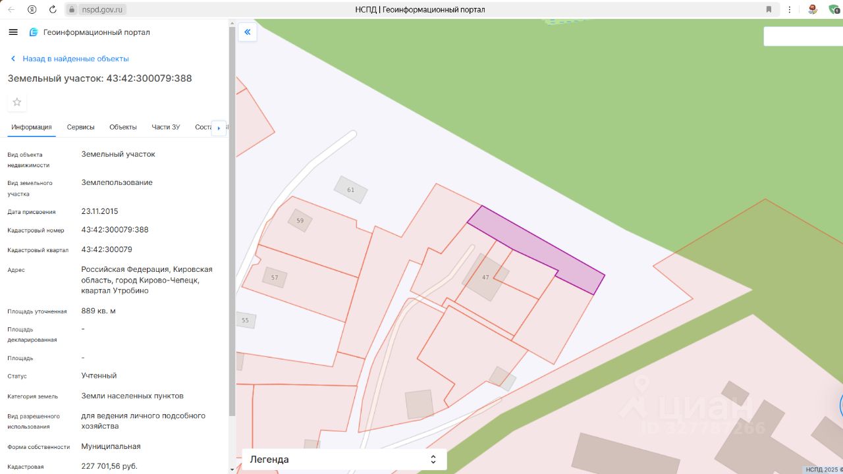Click the site lock icon in the address bar

point(72,10)
